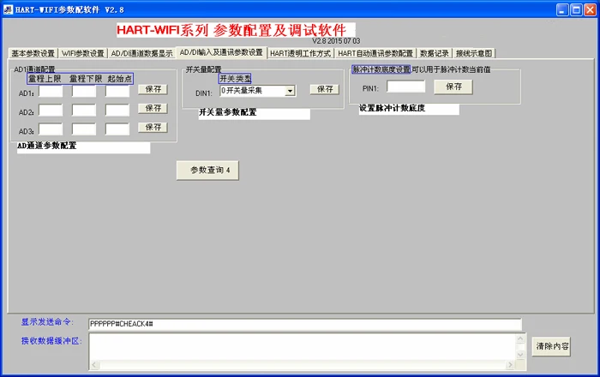The width and height of the screenshot is (600, 377).
Task: Click the 开关类型 label
Action: pos(235,79)
